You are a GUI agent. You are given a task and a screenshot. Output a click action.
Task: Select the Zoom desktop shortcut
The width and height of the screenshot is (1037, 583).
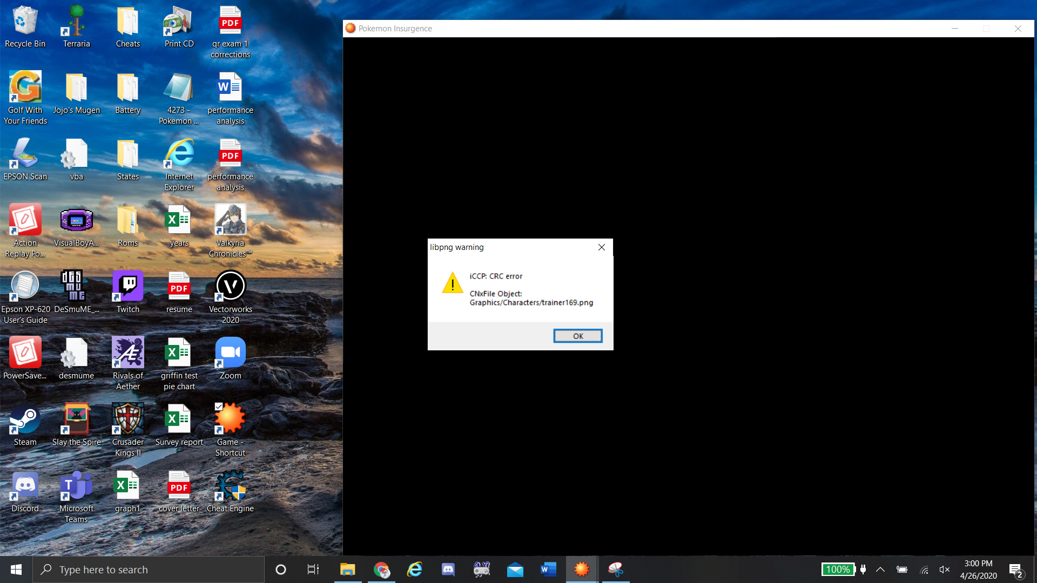coord(230,359)
